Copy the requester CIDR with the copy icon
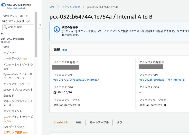The image size is (189, 135). point(55,92)
